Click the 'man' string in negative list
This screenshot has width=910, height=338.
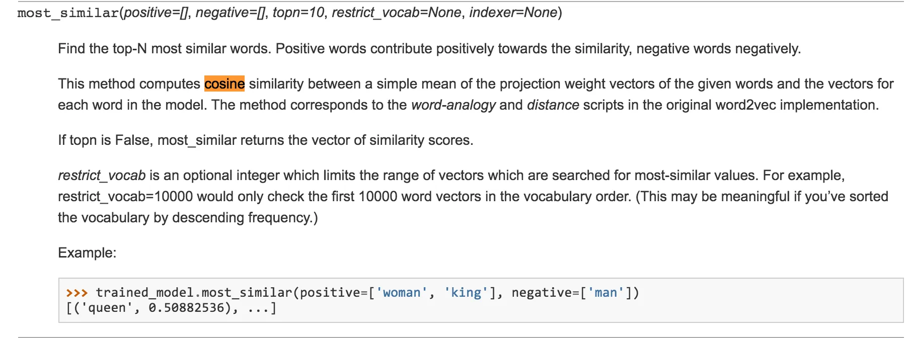pos(606,293)
